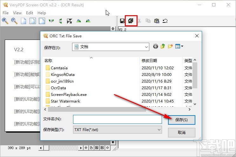Click the zoom-out circle in the status bar

107,148
